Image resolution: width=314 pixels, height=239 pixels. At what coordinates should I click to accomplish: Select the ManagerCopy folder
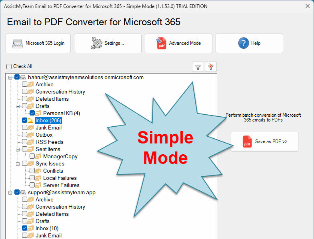[60, 156]
